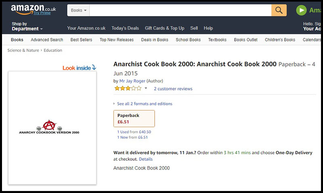Screen dimensions: 323x193
Task: Expand See all 2 formats and editions
Action: click(x=144, y=104)
